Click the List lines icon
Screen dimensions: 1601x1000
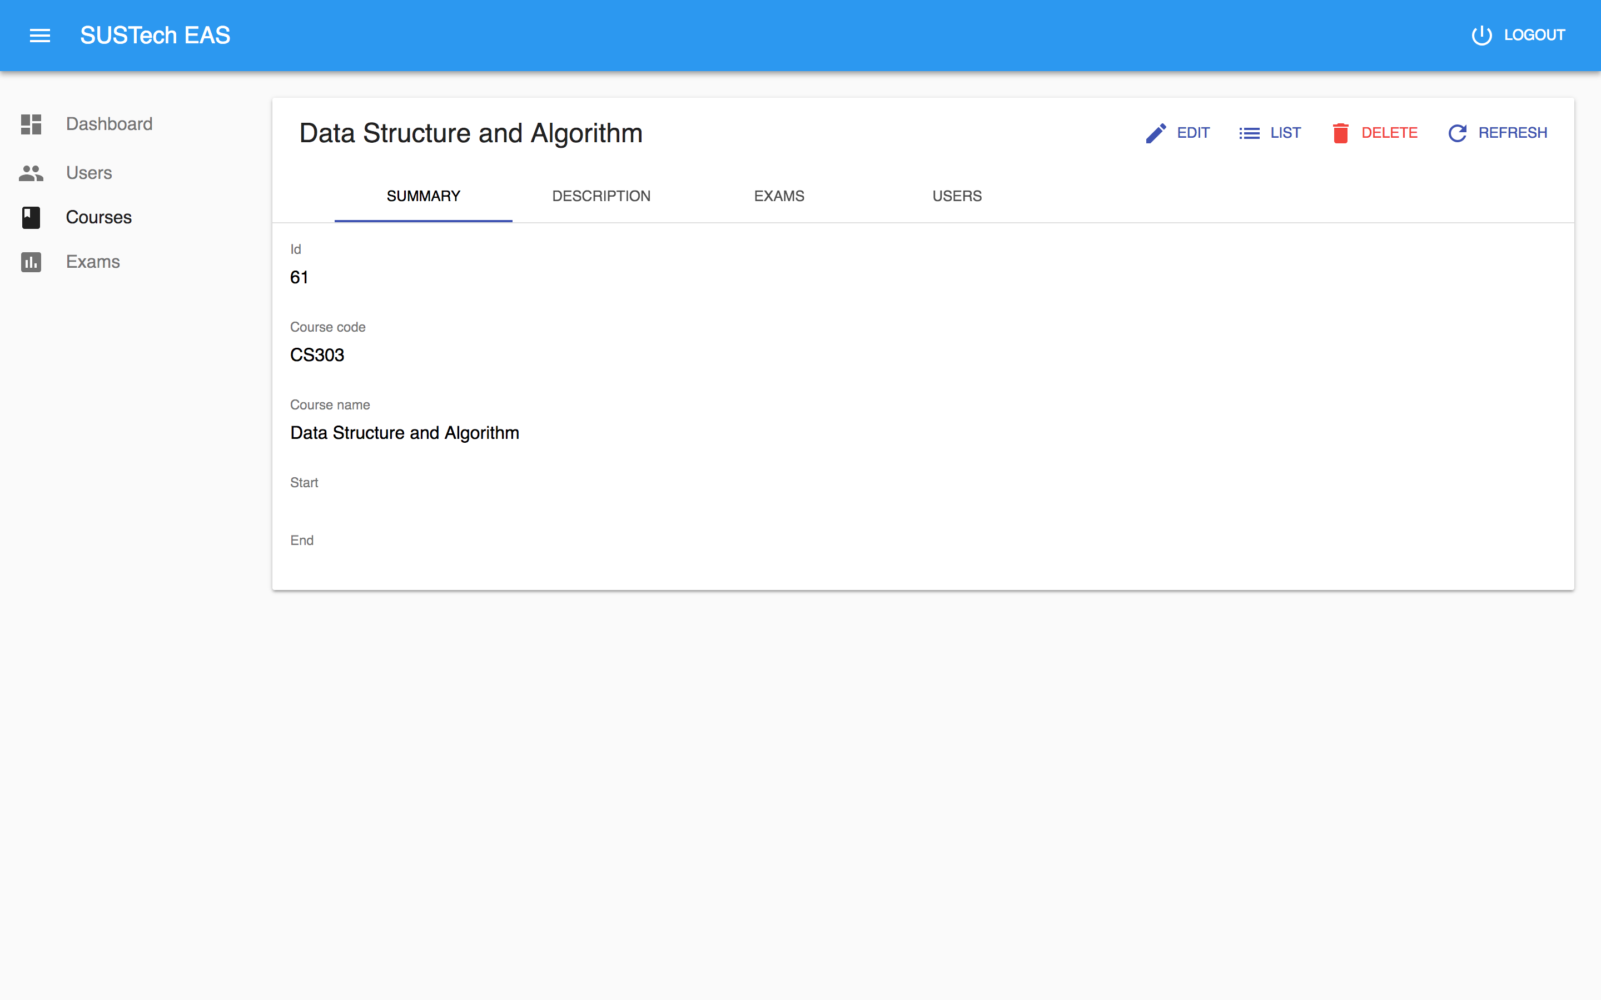tap(1249, 133)
